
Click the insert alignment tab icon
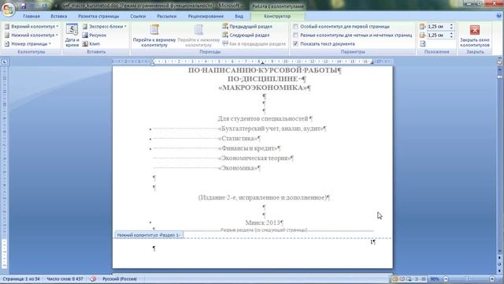pos(423,44)
